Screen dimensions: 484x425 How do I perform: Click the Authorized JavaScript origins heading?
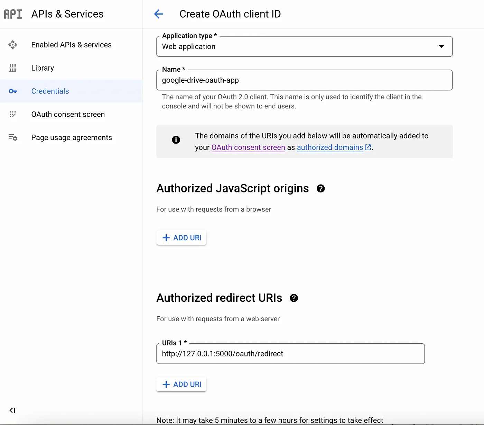click(233, 189)
